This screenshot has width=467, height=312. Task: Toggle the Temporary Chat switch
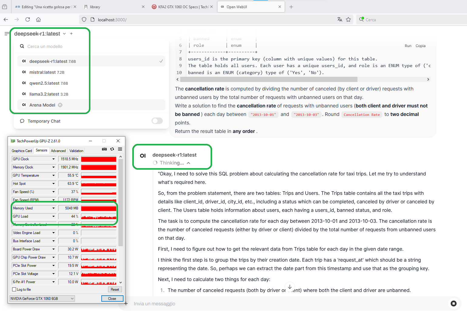pyautogui.click(x=157, y=121)
